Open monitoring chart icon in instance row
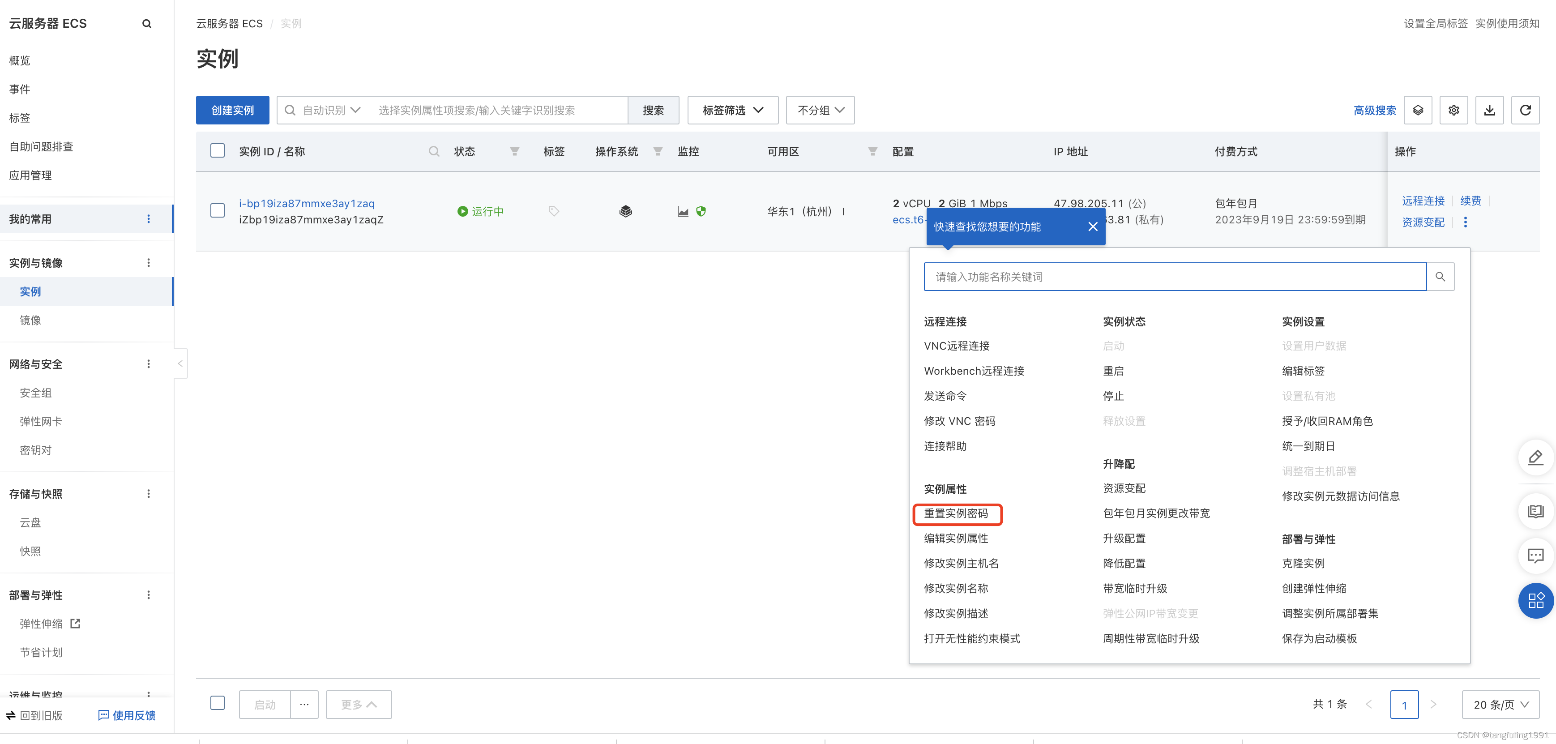This screenshot has height=744, width=1556. coord(683,211)
